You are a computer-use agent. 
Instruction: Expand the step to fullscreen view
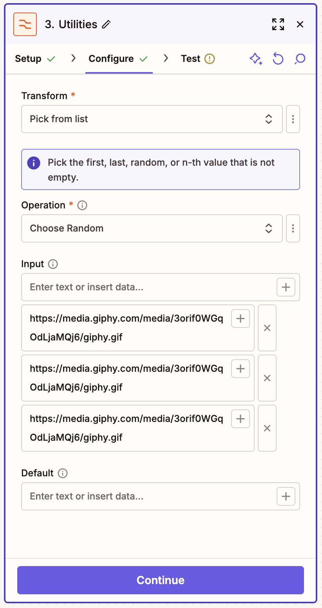278,24
